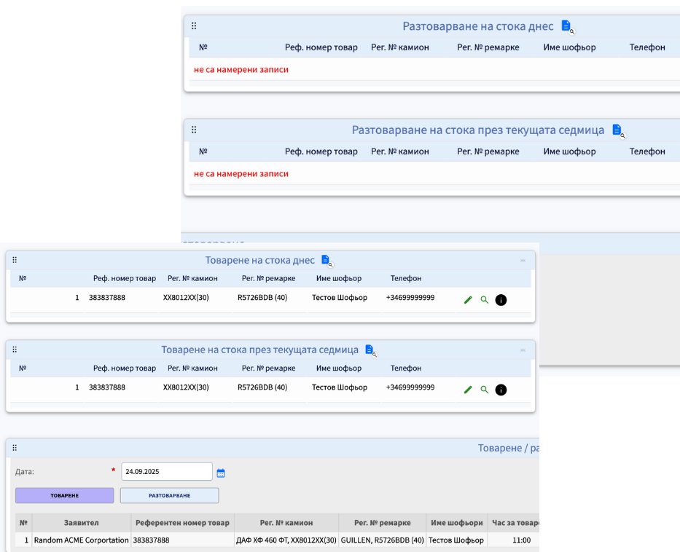680x552 pixels.
Task: Select the Random ACME Corportation table row
Action: [x=81, y=540]
